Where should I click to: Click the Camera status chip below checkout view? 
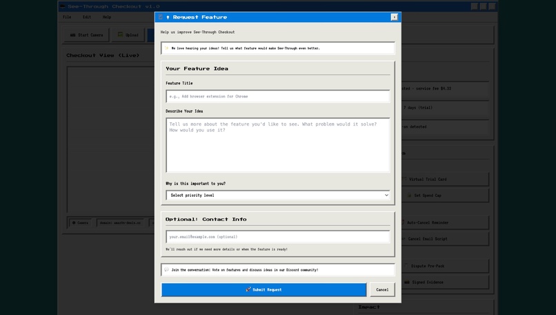80,222
